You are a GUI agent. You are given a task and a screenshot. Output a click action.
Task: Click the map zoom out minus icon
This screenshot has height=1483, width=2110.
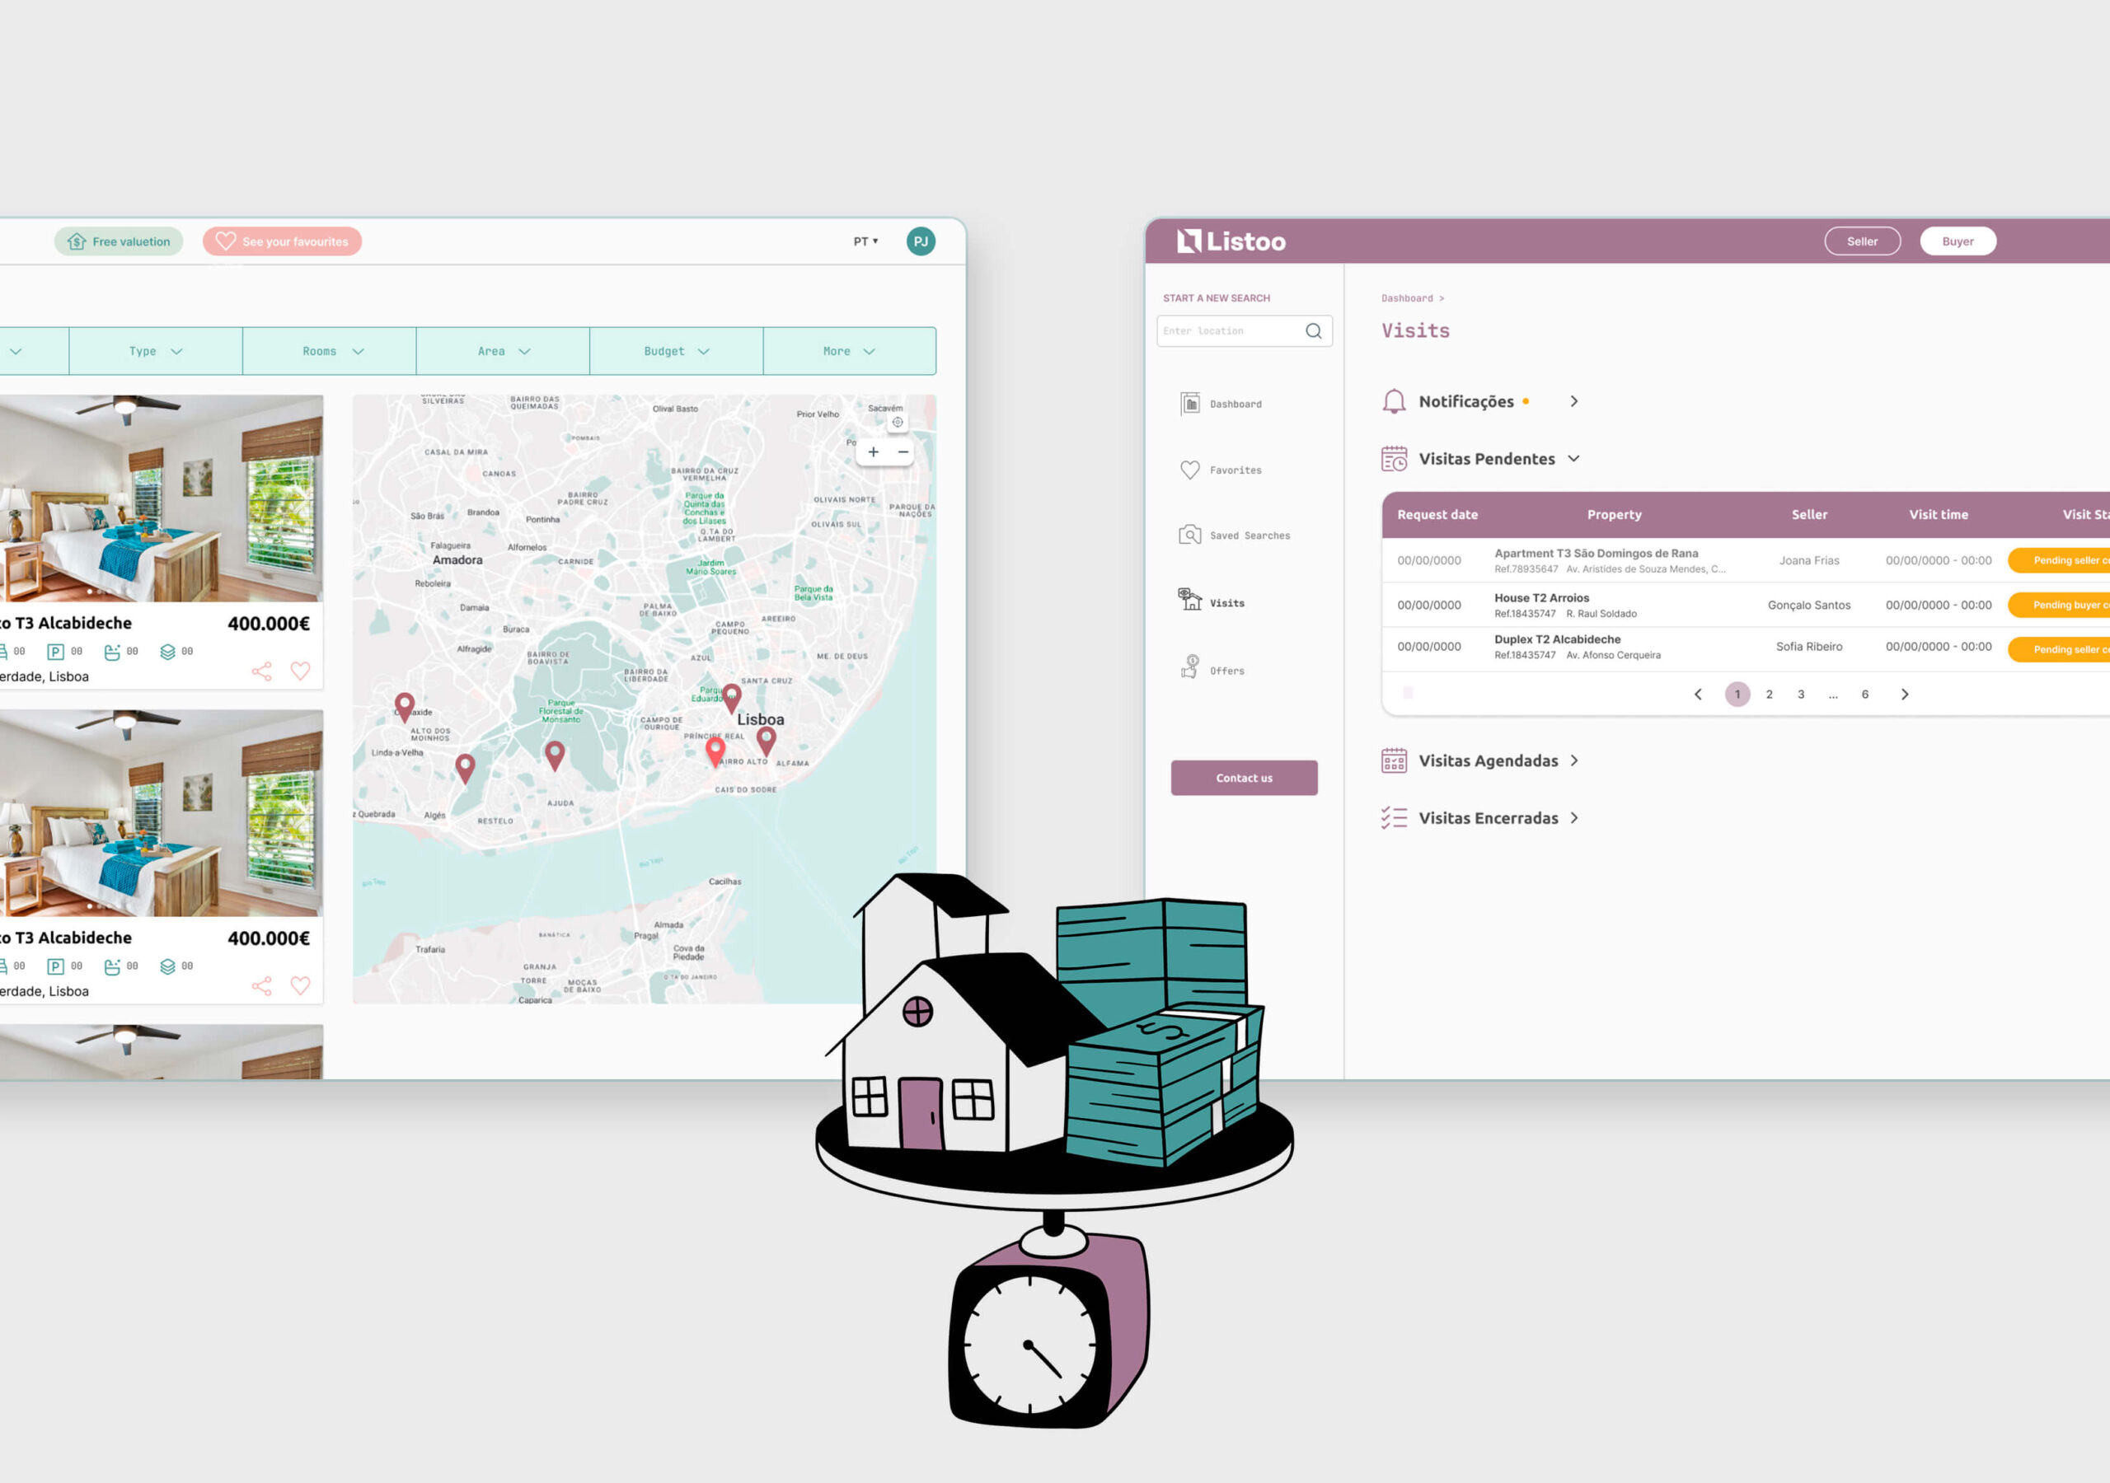pyautogui.click(x=903, y=452)
